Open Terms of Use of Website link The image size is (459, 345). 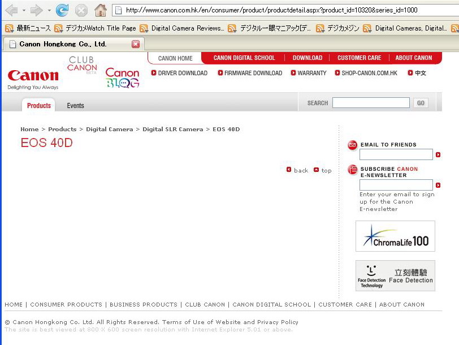[201, 322]
